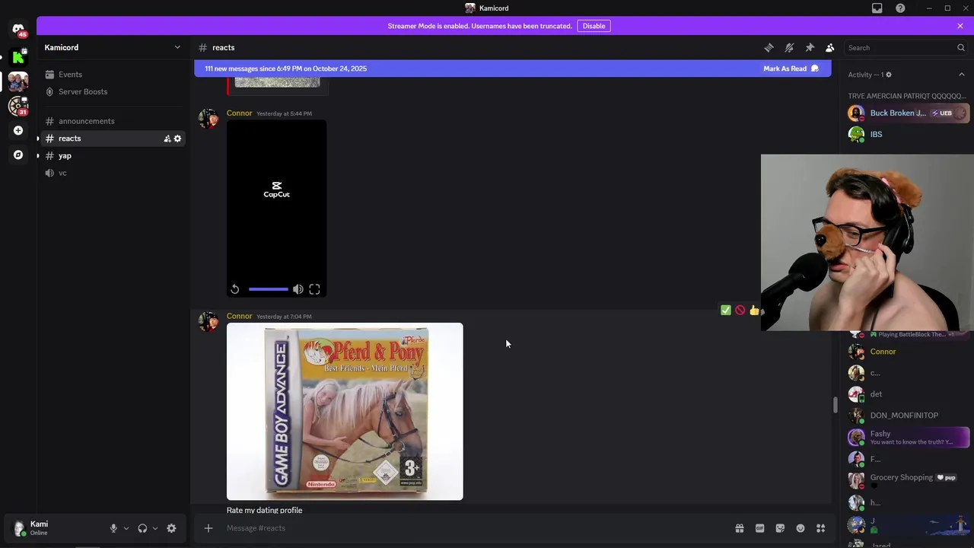Open headphone output options arrow
Viewport: 974px width, 548px height.
(155, 528)
